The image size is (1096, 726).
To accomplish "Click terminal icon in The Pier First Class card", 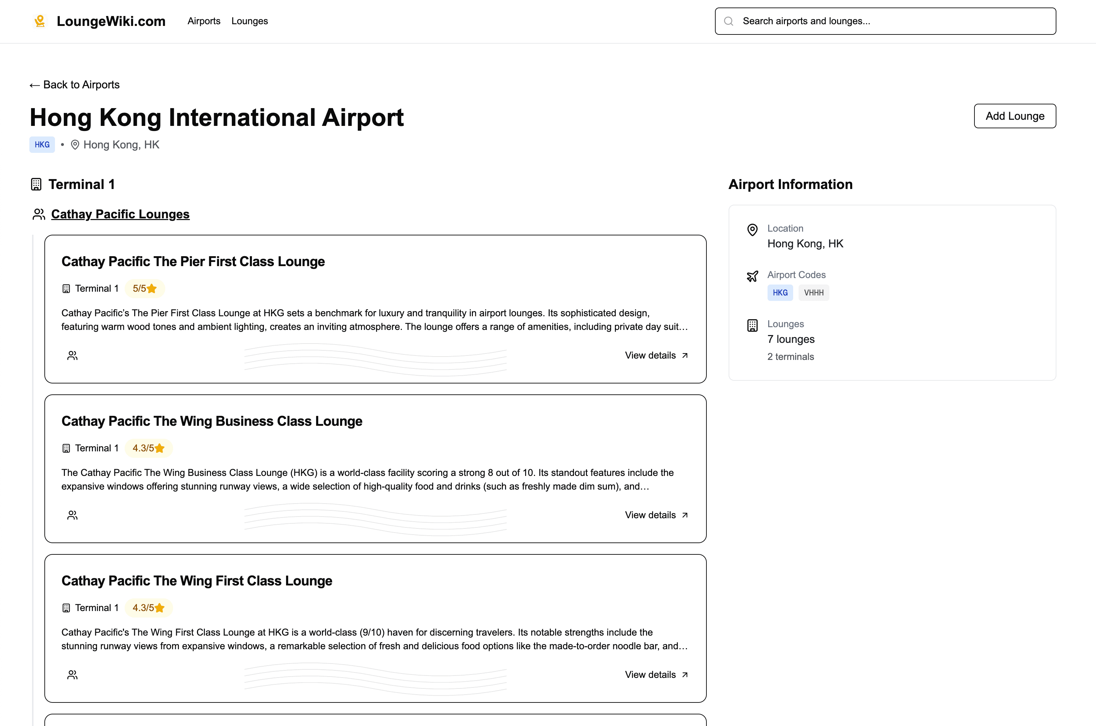I will (x=66, y=289).
